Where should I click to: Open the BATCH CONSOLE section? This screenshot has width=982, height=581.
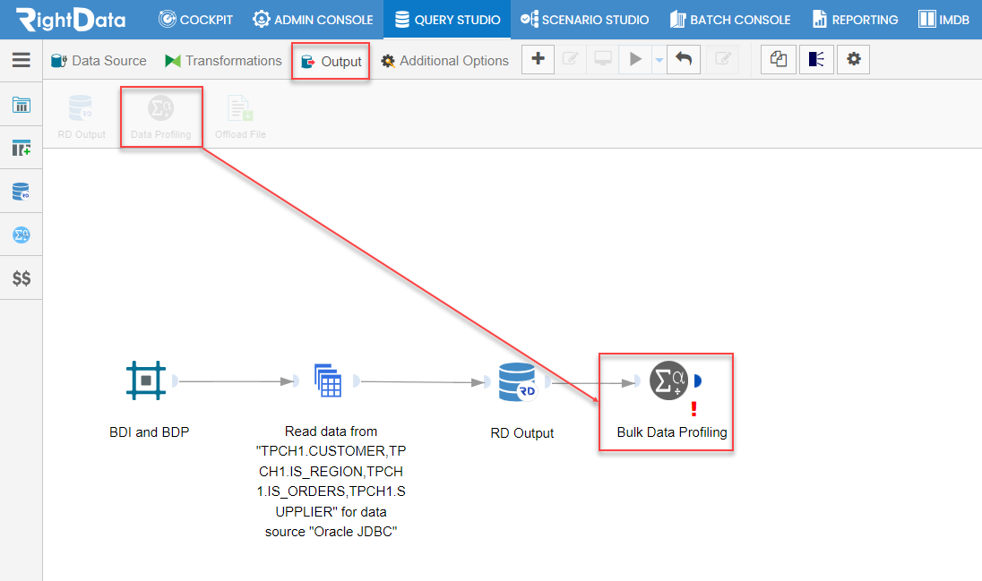click(728, 19)
